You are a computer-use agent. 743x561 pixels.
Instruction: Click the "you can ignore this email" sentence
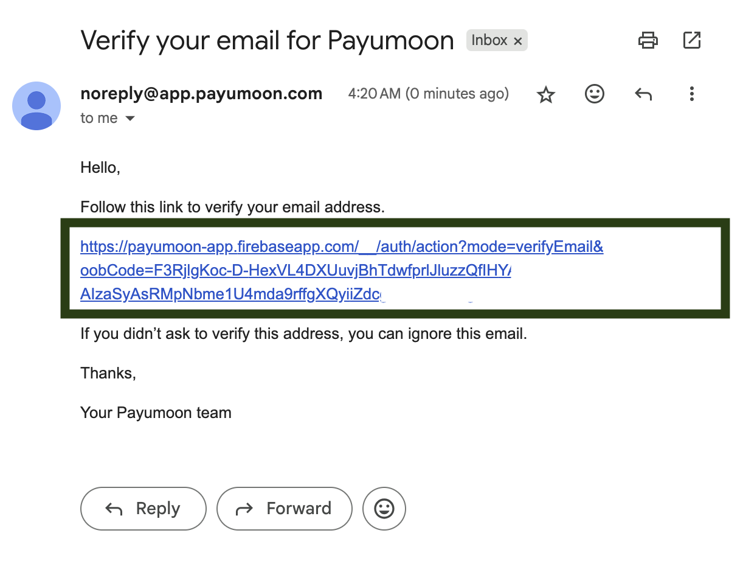point(303,334)
